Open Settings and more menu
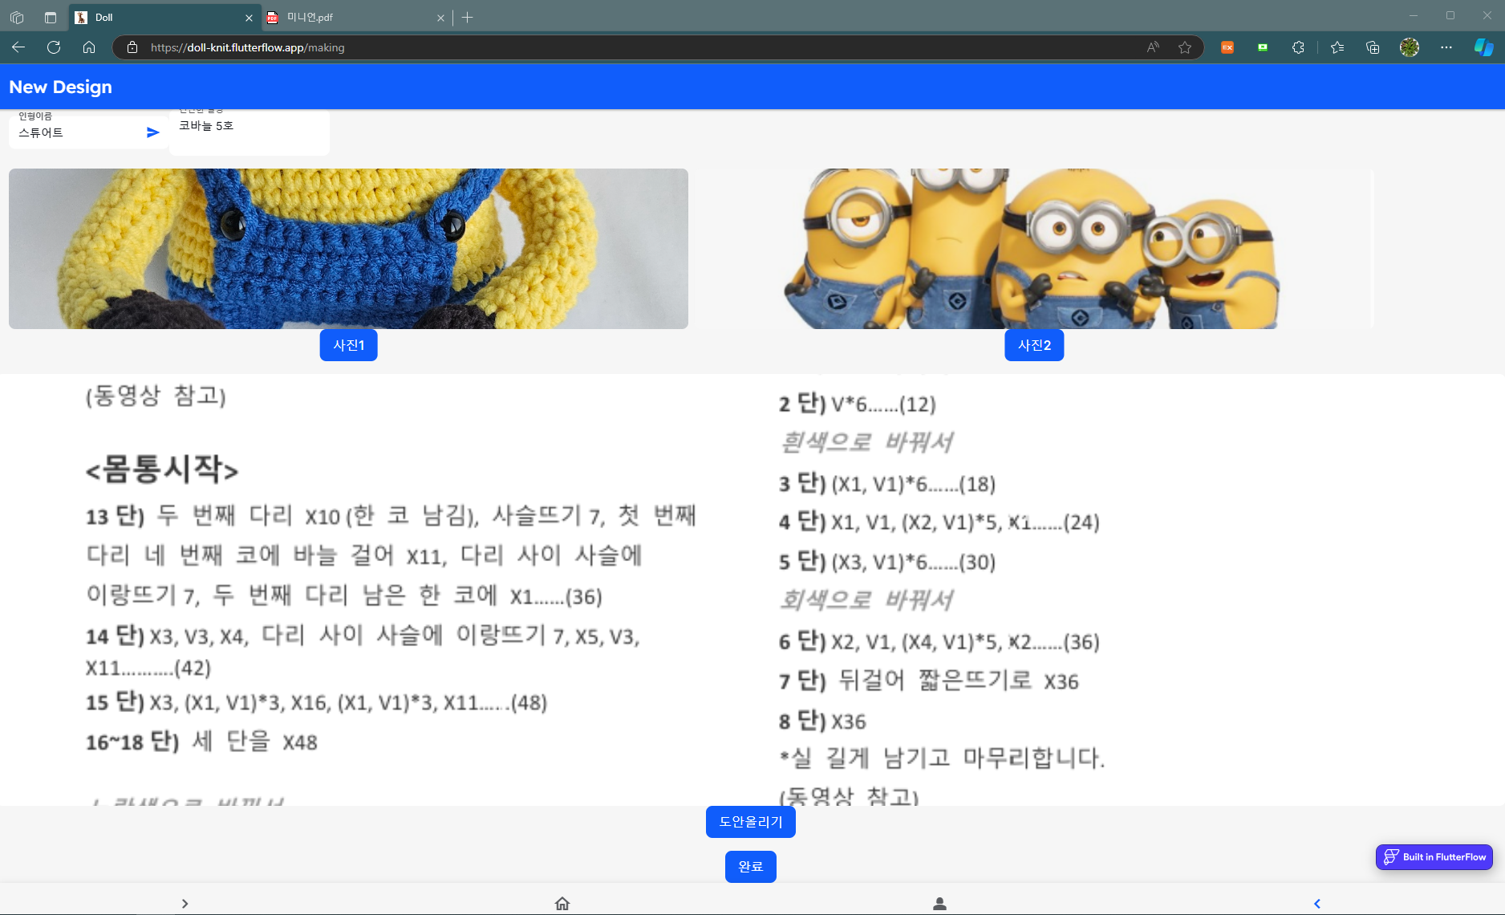This screenshot has height=915, width=1505. 1446,47
